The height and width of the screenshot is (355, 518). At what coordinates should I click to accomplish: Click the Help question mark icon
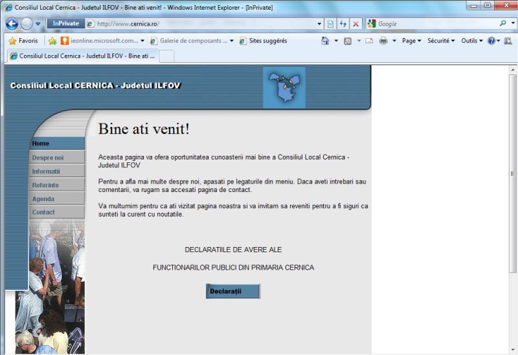coord(491,41)
